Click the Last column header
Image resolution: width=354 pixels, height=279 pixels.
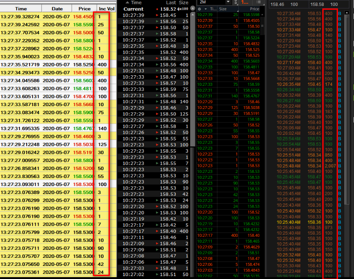click(x=171, y=3)
